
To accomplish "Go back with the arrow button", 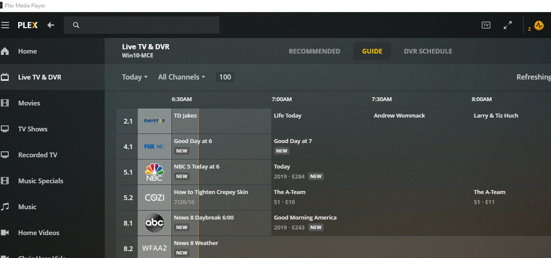I will [x=51, y=25].
